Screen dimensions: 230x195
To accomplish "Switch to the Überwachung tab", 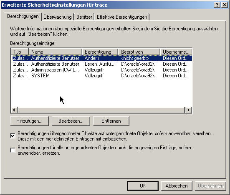I will 58,17.
